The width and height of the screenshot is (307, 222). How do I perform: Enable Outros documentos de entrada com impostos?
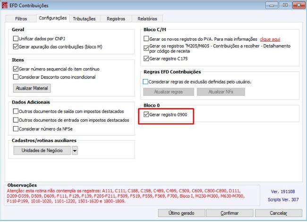point(16,120)
